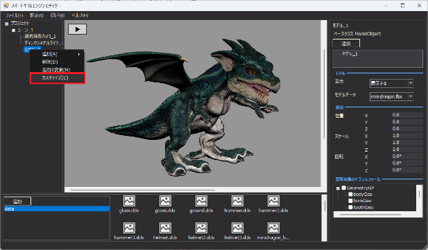Viewport: 428px width, 250px height.
Task: Select the hammer.dds file icon
Action: pos(237,201)
